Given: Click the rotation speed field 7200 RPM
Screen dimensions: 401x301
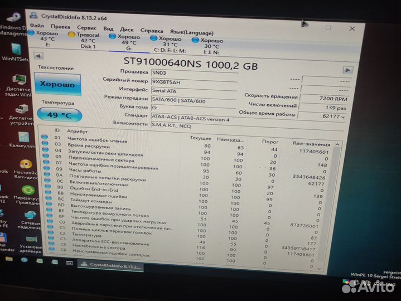Looking at the screenshot, I should click(x=324, y=98).
